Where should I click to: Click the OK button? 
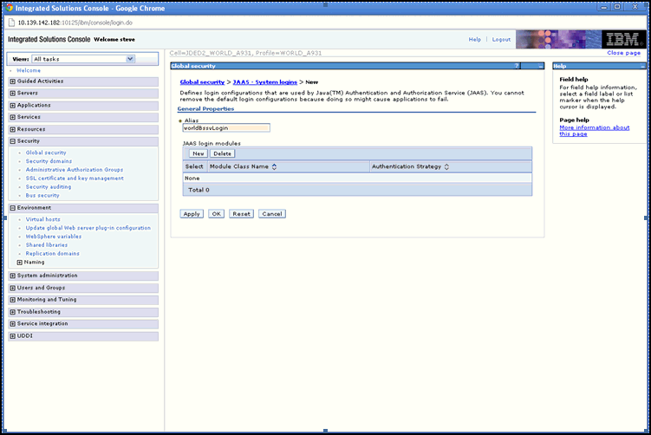pos(217,214)
